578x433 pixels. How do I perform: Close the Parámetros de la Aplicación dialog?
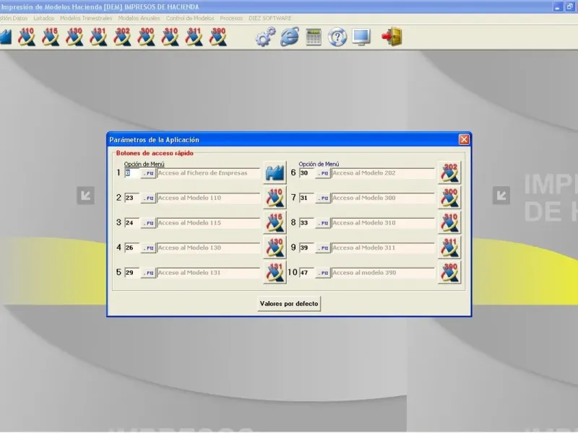click(x=464, y=139)
